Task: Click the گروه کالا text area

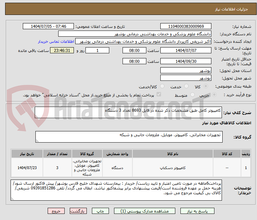Action: pyautogui.click(x=129, y=137)
